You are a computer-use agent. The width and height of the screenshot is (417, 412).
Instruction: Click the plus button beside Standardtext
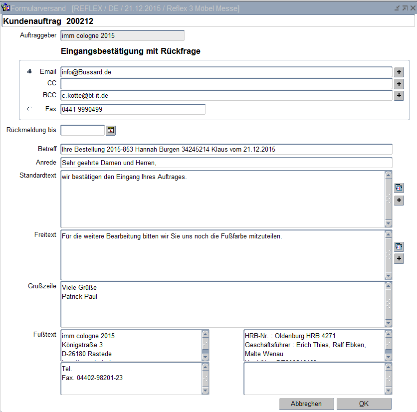coord(399,200)
